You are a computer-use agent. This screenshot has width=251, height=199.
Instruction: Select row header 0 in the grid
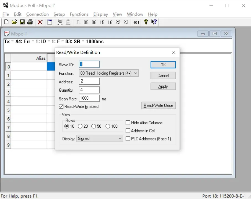coord(8,67)
